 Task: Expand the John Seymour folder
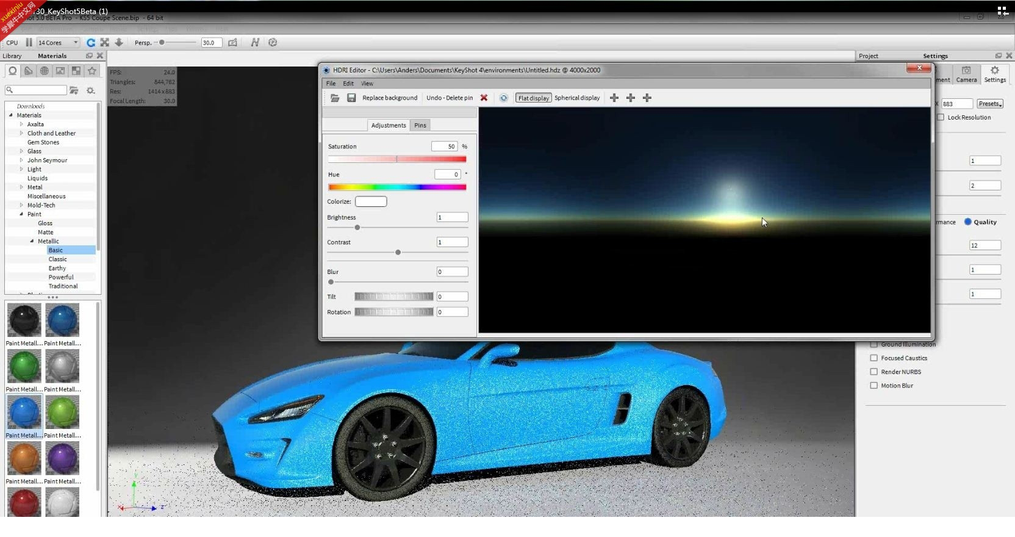click(x=21, y=160)
